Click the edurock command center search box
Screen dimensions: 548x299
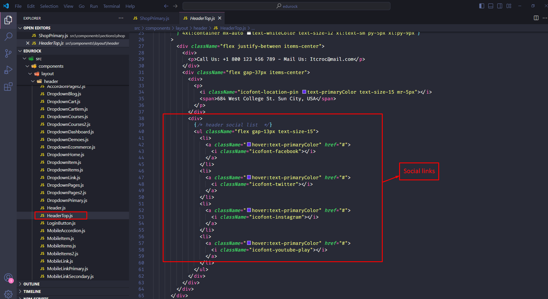[287, 6]
